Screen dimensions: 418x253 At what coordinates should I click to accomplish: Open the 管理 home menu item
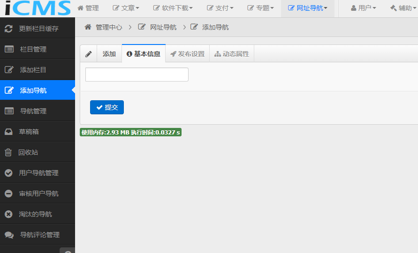88,8
